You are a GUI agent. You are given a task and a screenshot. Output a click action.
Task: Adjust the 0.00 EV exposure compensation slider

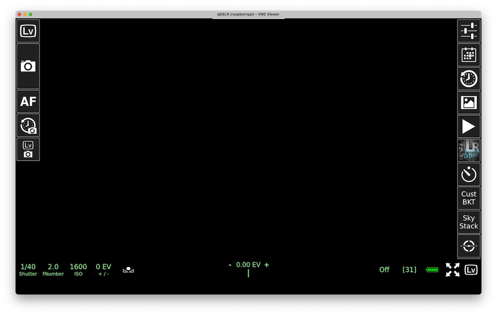tap(248, 268)
